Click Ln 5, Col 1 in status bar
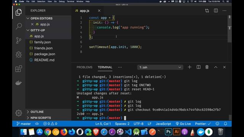The height and width of the screenshot is (137, 244). pyautogui.click(x=103, y=124)
